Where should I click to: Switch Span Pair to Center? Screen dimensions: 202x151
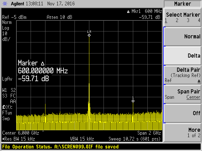point(193,97)
